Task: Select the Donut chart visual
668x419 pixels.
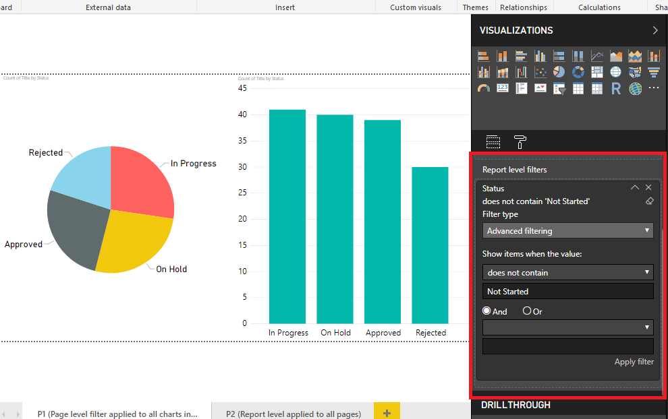Action: coord(578,71)
